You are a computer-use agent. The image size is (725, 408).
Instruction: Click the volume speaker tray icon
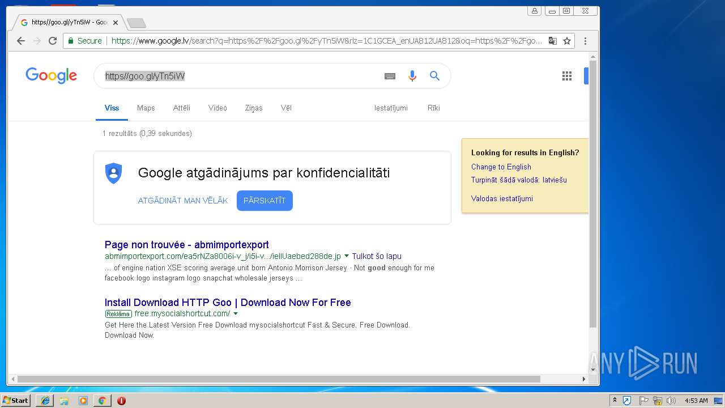tap(671, 401)
